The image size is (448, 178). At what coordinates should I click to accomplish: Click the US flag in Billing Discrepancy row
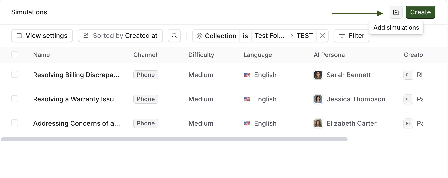pos(247,75)
